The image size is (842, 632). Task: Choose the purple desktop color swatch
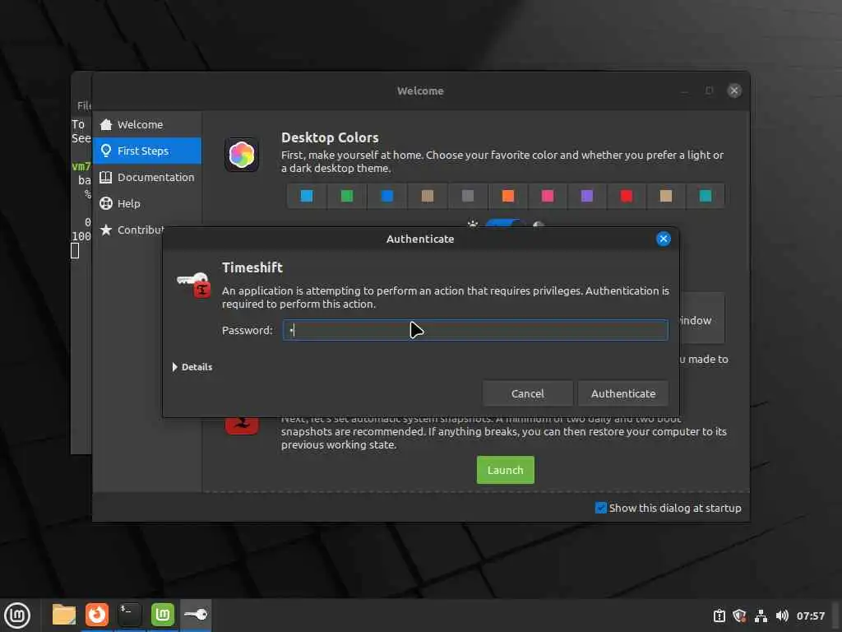pyautogui.click(x=587, y=196)
